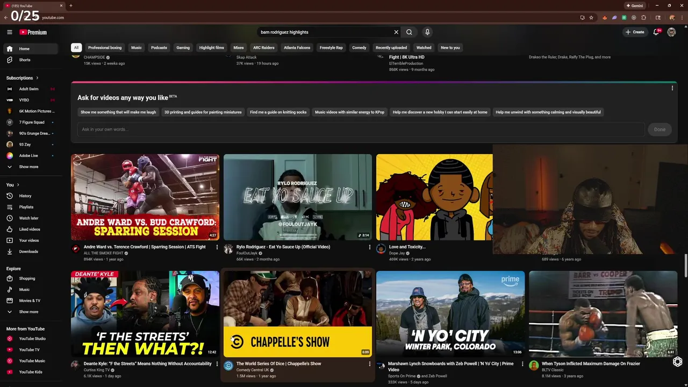The height and width of the screenshot is (387, 688).
Task: Open YouTube Music link
Action: click(x=31, y=361)
